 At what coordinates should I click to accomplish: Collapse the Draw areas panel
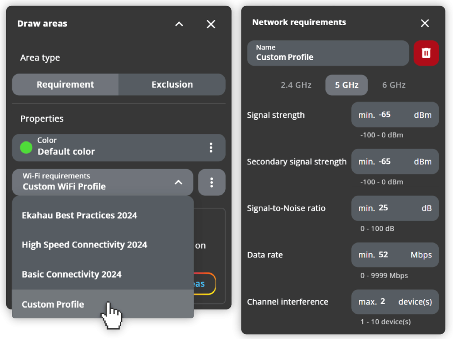[x=179, y=24]
